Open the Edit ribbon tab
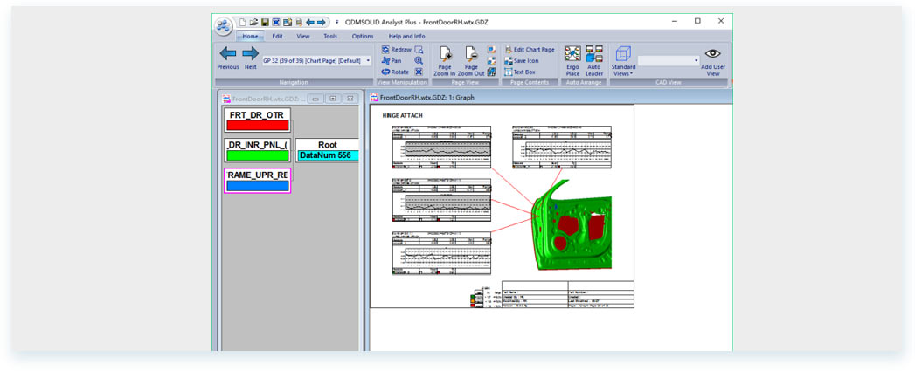Viewport: 915px width, 371px height. 277,36
